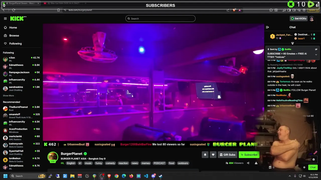Open Steam from taskbar
This screenshot has width=321, height=180.
(x=160, y=176)
